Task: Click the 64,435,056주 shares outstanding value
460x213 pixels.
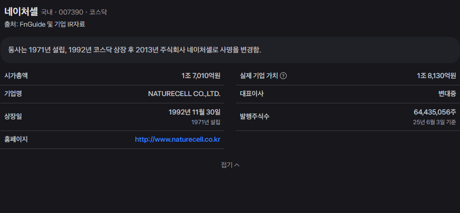Action: coord(435,112)
